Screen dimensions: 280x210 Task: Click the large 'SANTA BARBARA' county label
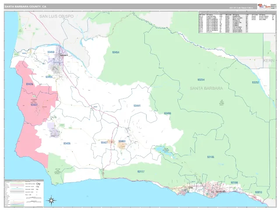pos(206,88)
